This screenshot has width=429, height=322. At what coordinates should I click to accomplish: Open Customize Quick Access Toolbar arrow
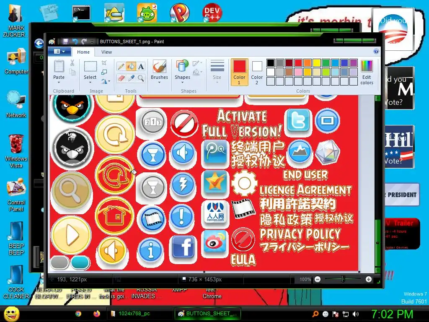pyautogui.click(x=92, y=42)
